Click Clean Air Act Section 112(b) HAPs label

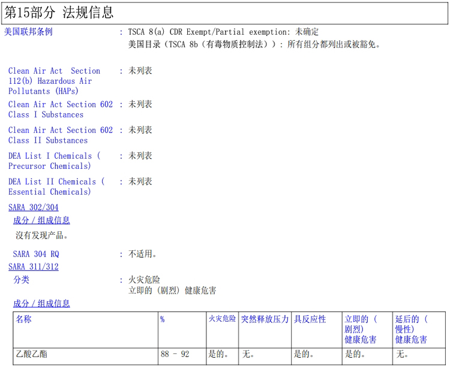coord(54,81)
